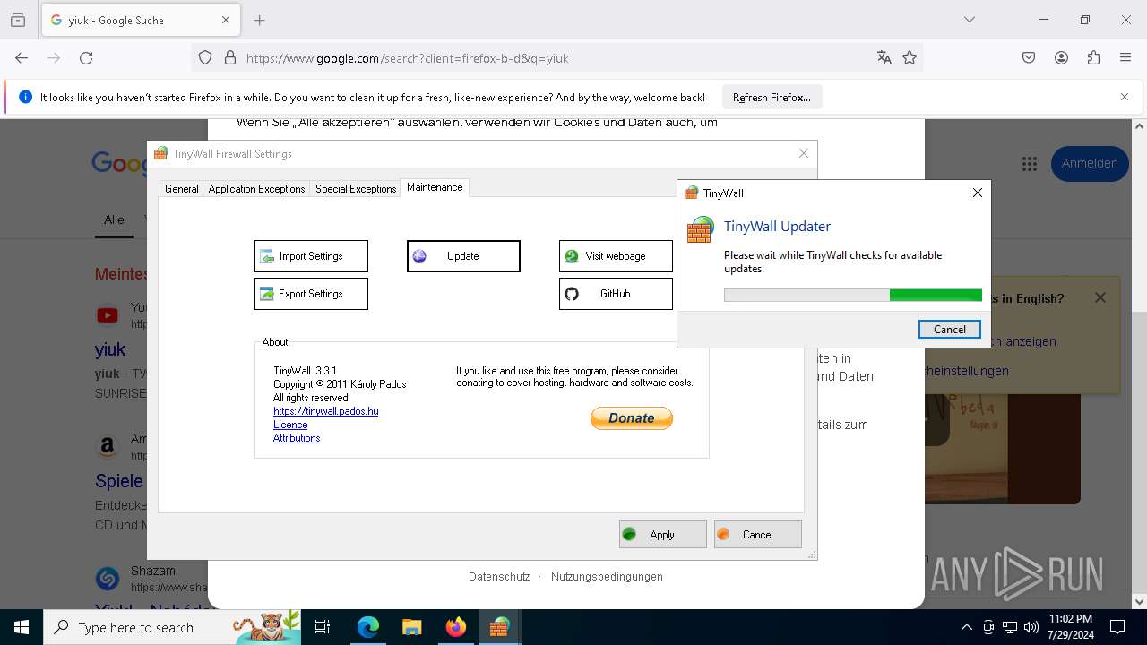Close the yiuk Google Suche tab
The width and height of the screenshot is (1147, 645).
(x=226, y=20)
